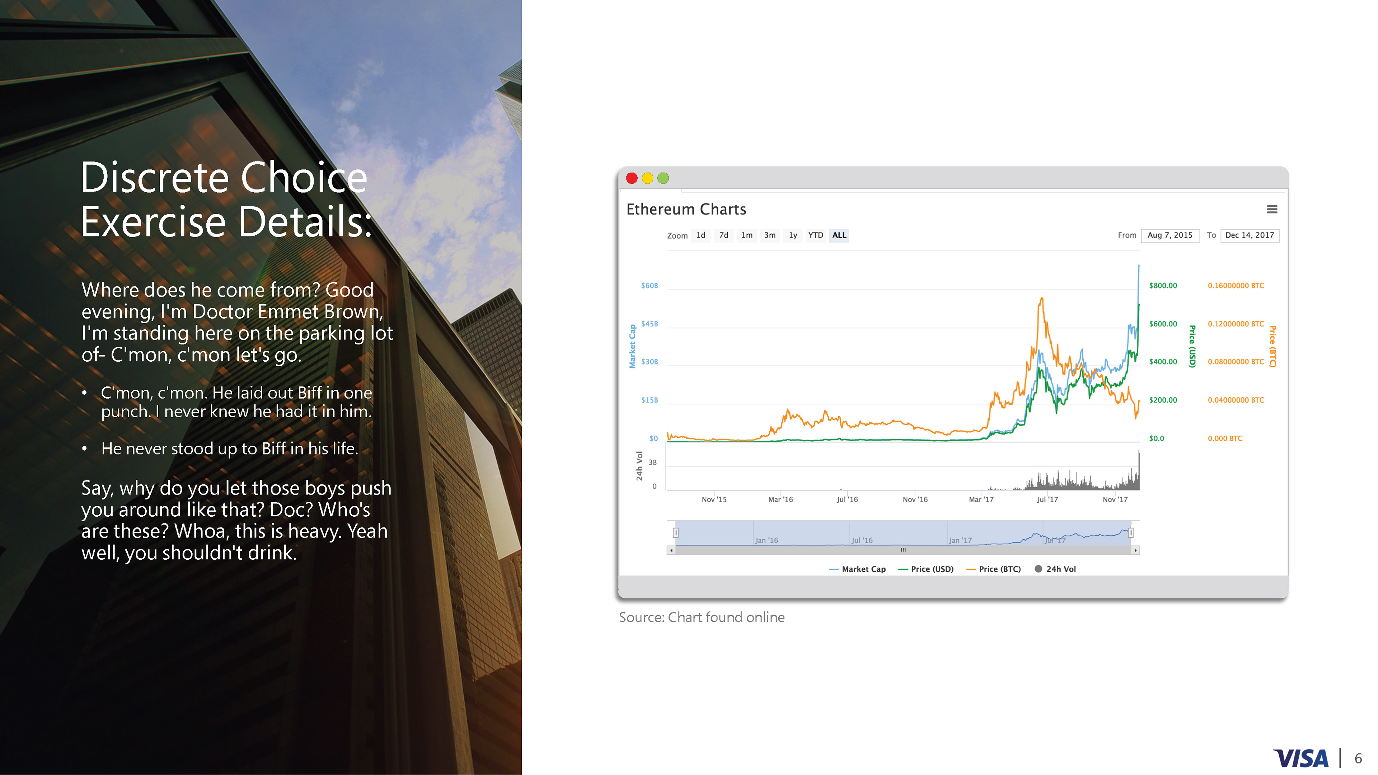The image size is (1378, 775).
Task: Set chart zoom to 3m
Action: click(770, 235)
